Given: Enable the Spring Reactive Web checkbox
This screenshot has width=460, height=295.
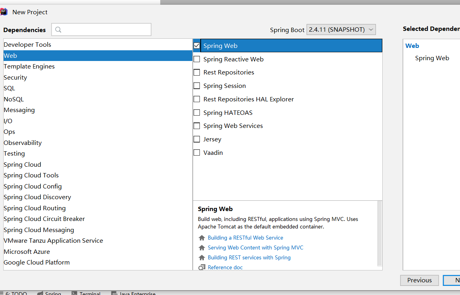Looking at the screenshot, I should pyautogui.click(x=197, y=59).
